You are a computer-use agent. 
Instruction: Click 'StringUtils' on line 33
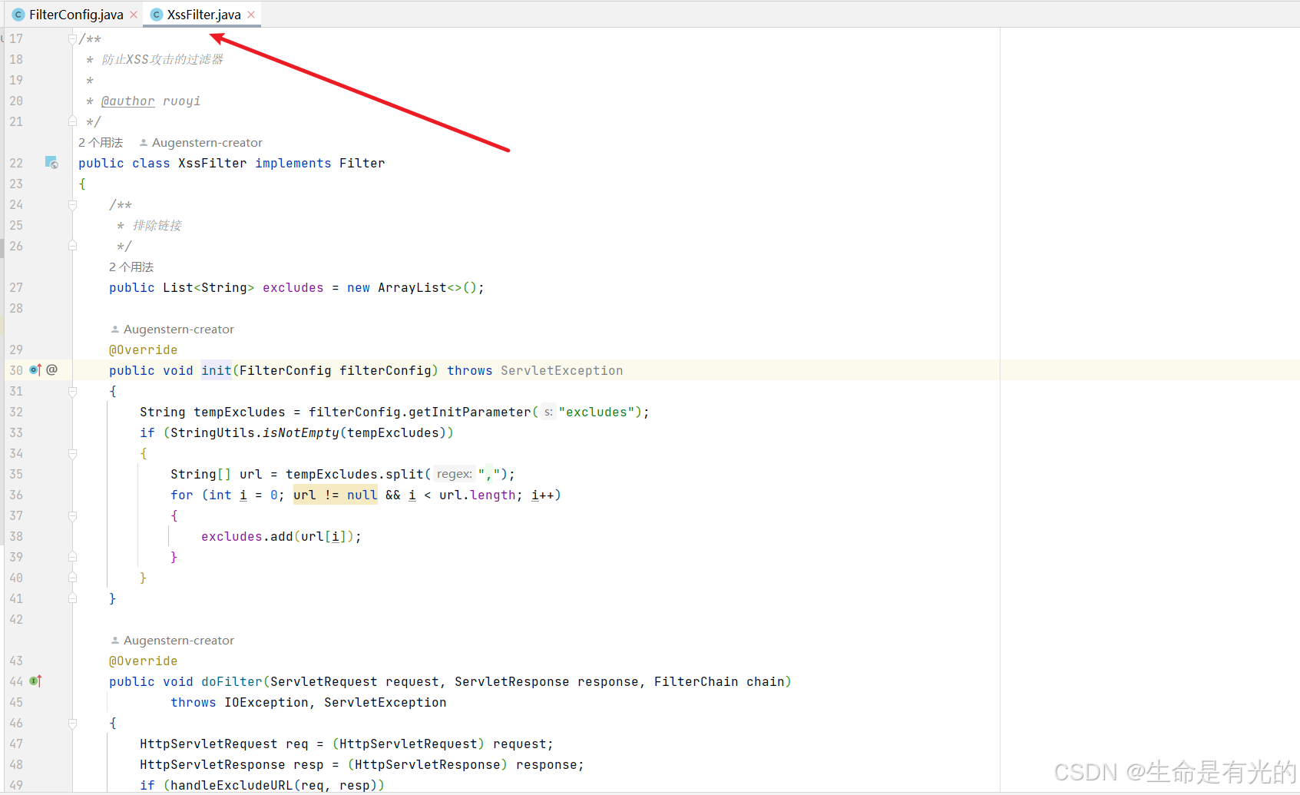coord(213,432)
